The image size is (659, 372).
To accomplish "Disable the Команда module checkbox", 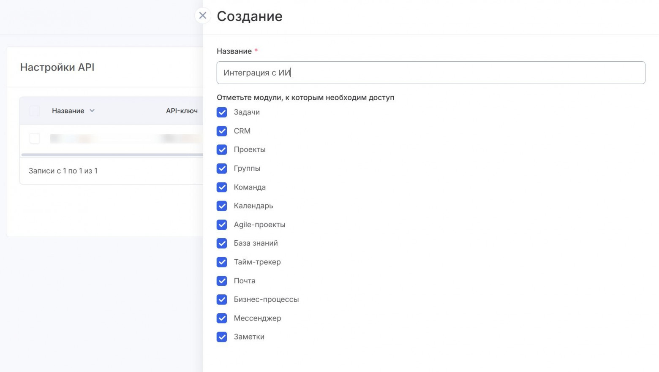I will pyautogui.click(x=222, y=187).
